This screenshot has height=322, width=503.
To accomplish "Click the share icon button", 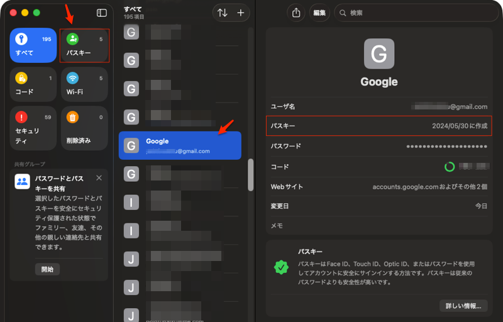I will coord(296,13).
